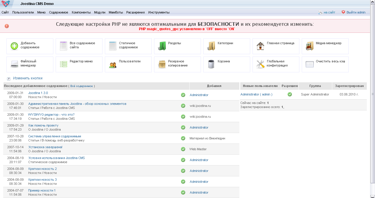
Task: Toggle published status of Как помочь проекту
Action: (183, 127)
